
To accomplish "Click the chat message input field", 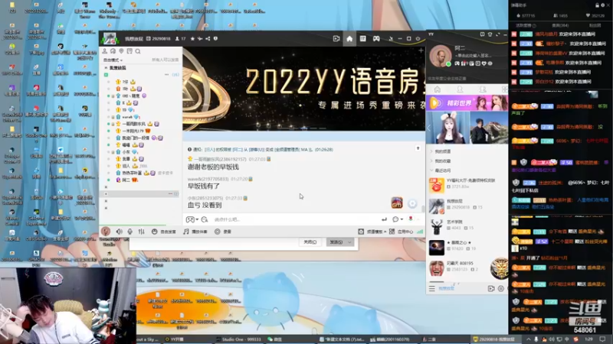I will click(295, 219).
